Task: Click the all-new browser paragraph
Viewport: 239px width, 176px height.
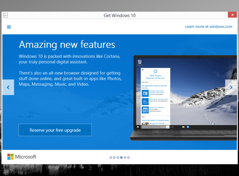Action: pyautogui.click(x=70, y=79)
